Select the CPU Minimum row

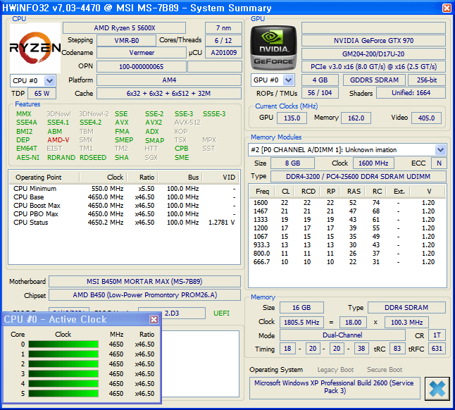pyautogui.click(x=124, y=189)
